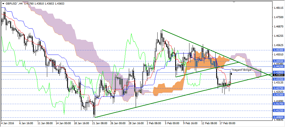Click the 5 Feb 00:00 time label
Screen dimensions: 285x127
click(x=172, y=123)
